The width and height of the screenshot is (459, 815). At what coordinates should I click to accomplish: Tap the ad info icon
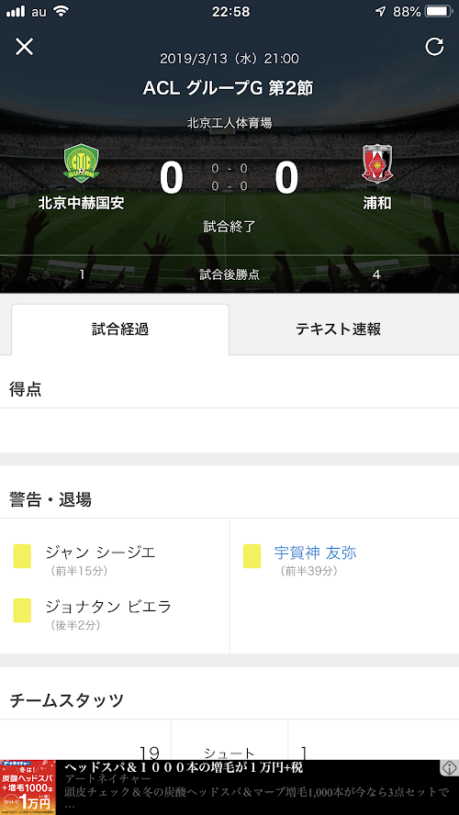click(x=449, y=768)
